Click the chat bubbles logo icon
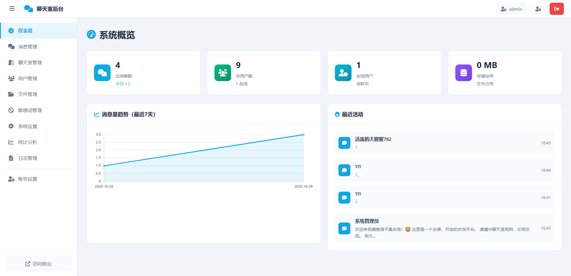571x276 pixels. point(29,9)
